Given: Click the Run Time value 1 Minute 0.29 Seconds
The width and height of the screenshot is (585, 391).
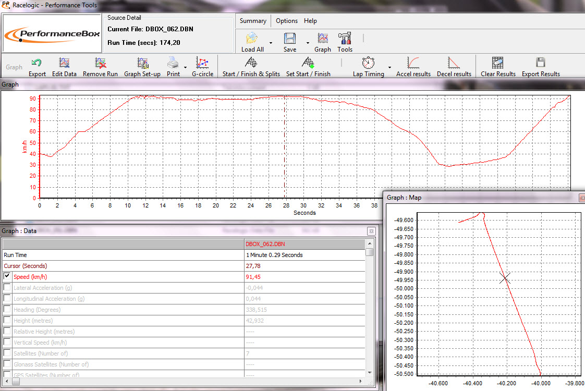Looking at the screenshot, I should tap(274, 255).
